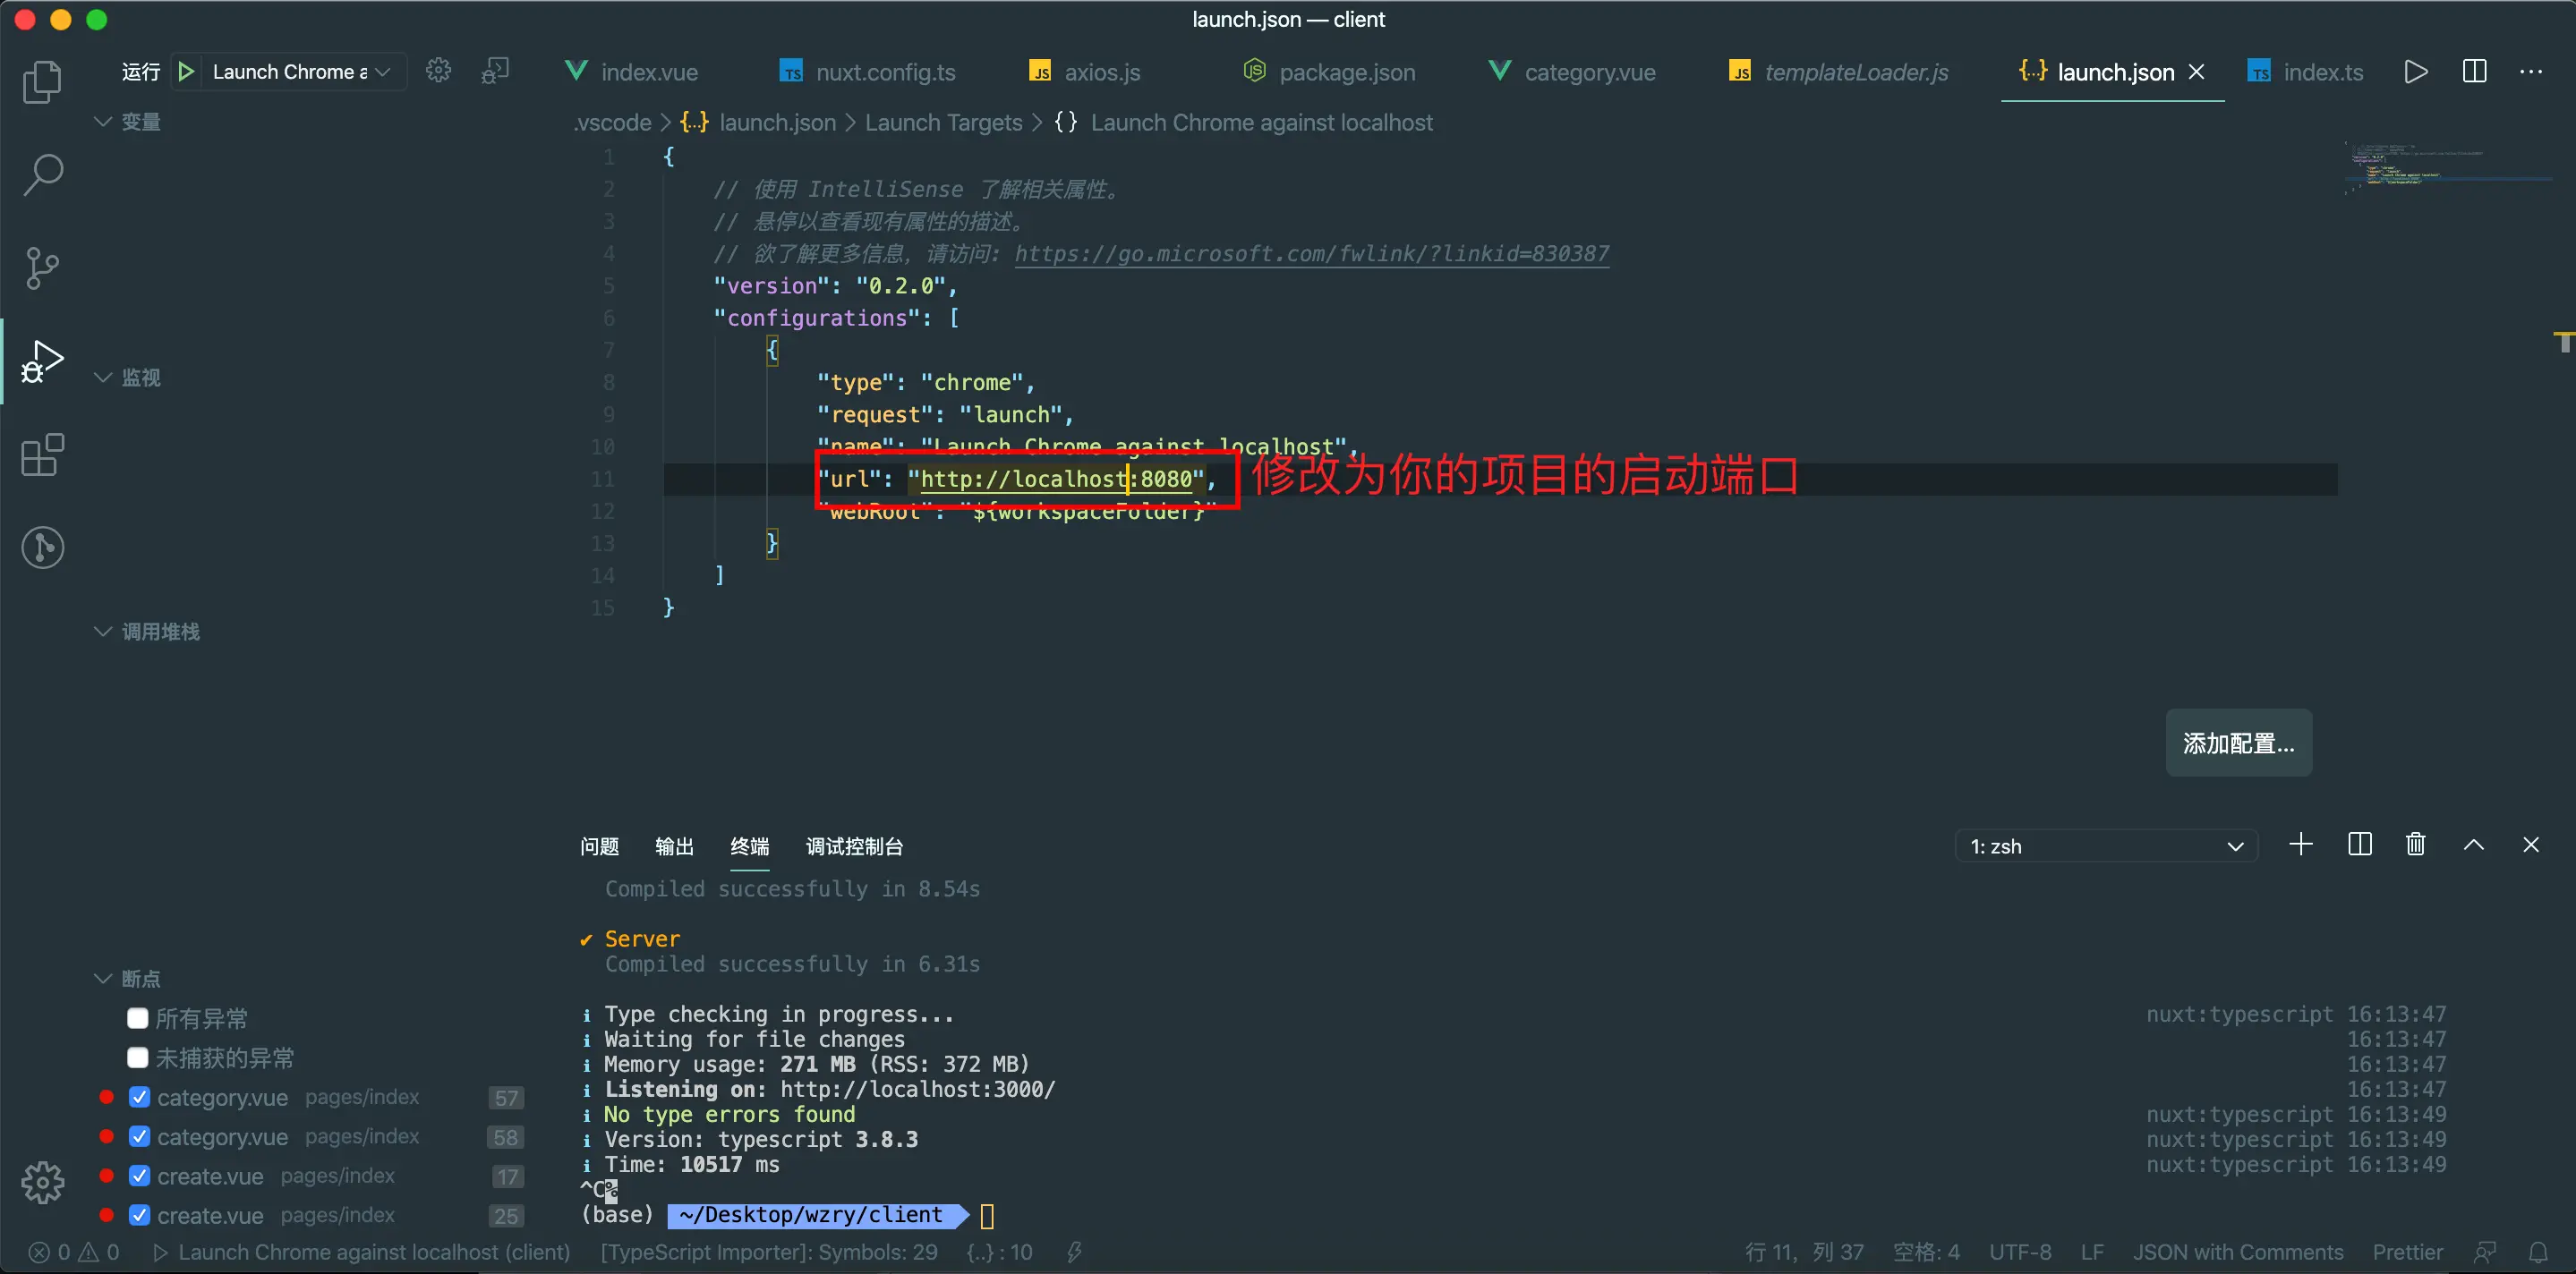Enable the 未捕获的异常 checkbox
The height and width of the screenshot is (1274, 2576).
pyautogui.click(x=138, y=1057)
